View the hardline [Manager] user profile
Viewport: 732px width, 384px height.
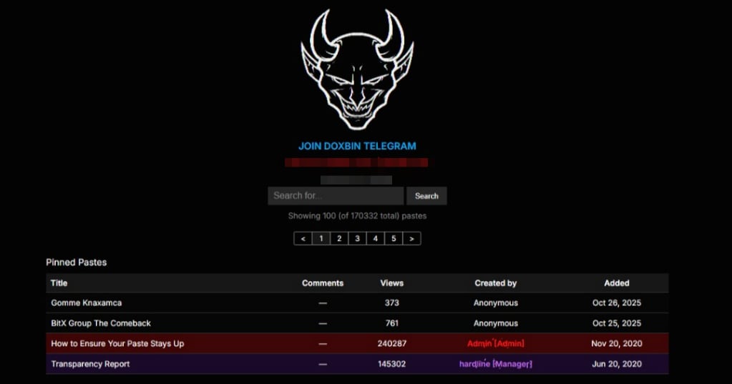495,364
